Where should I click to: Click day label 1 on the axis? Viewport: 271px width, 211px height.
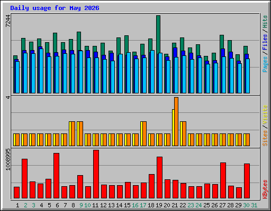coord(17,205)
